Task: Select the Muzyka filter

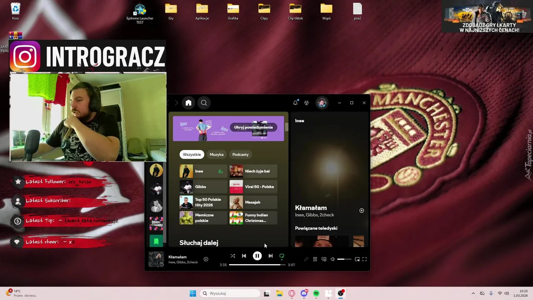Action: (x=217, y=155)
